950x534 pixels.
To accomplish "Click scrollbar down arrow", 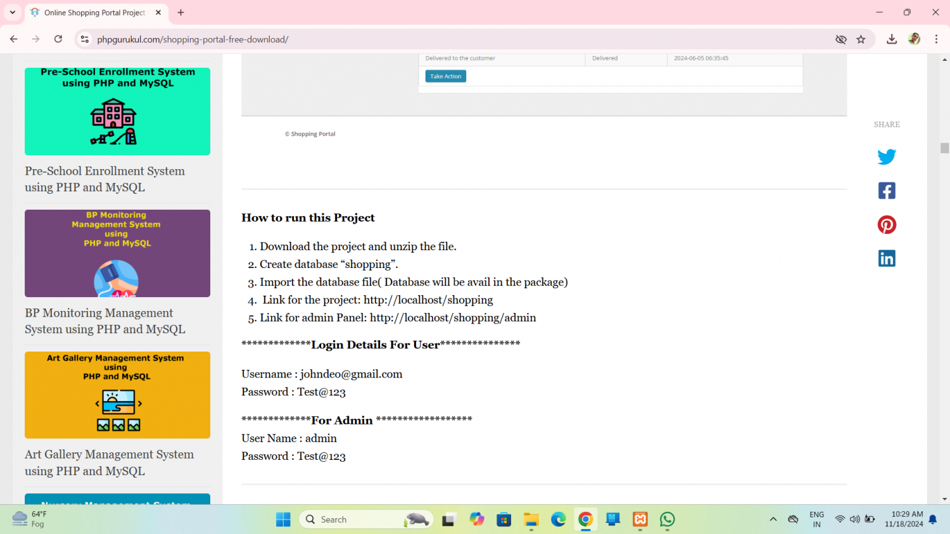I will click(944, 499).
